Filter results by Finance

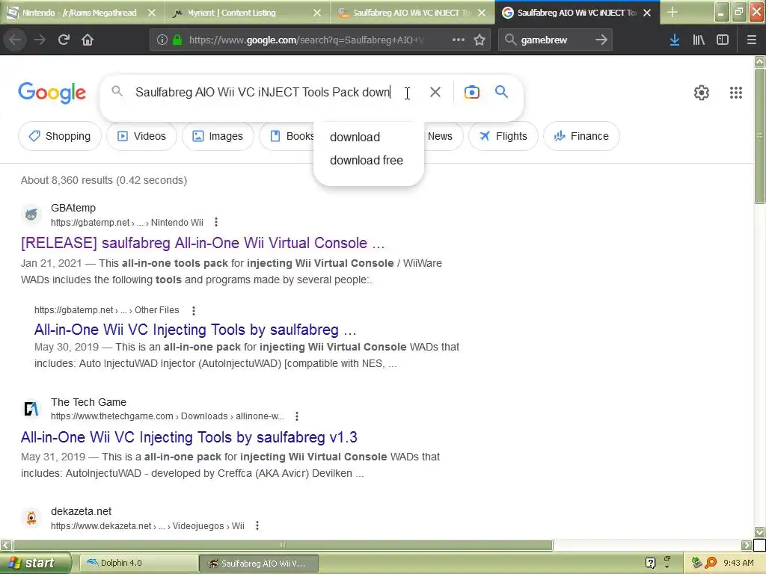[x=581, y=136]
